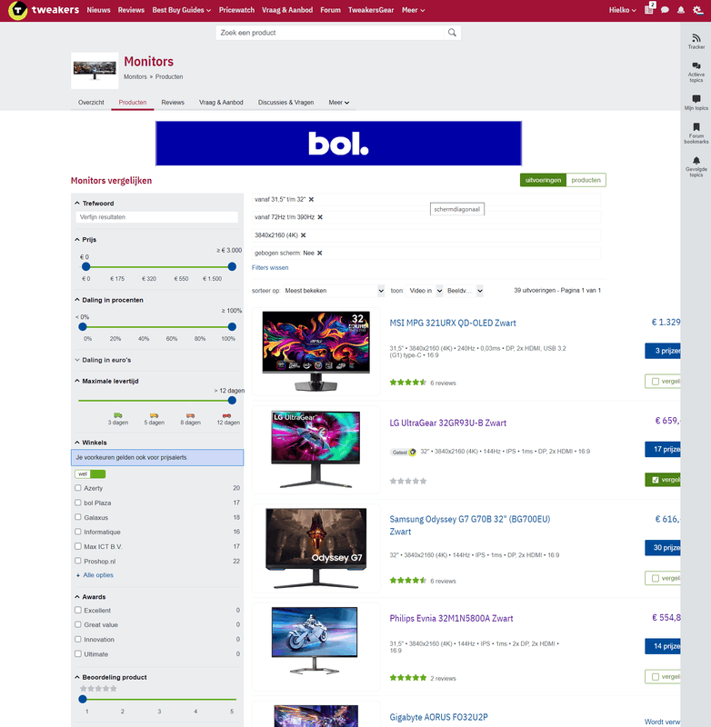Open the Tweakers logo home link
This screenshot has width=711, height=727.
coord(44,10)
